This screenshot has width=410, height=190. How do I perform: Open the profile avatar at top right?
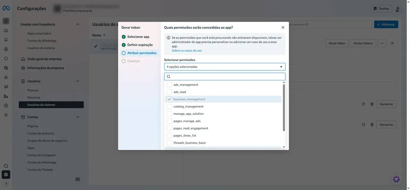click(398, 9)
